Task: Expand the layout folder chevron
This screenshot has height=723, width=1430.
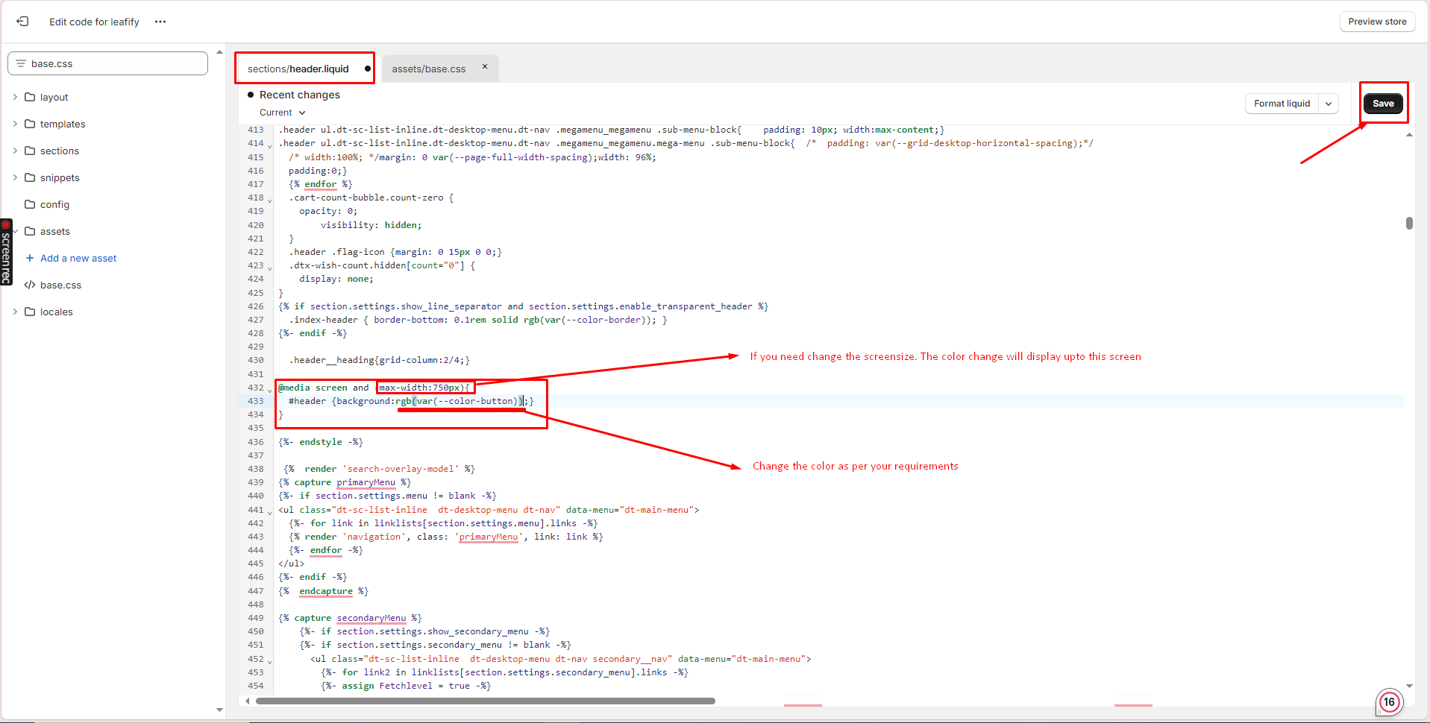Action: (x=15, y=97)
